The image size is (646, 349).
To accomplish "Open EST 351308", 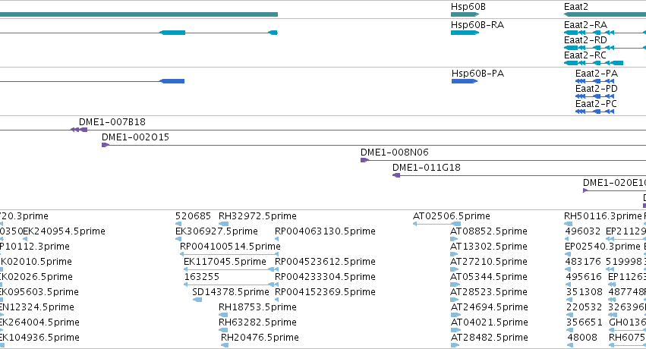I will click(584, 292).
